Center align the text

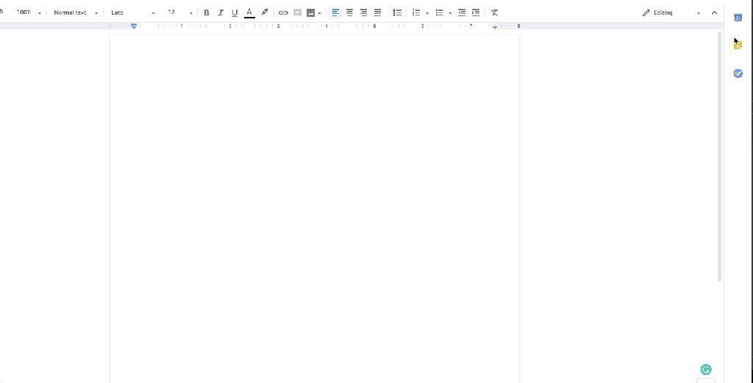click(x=349, y=12)
